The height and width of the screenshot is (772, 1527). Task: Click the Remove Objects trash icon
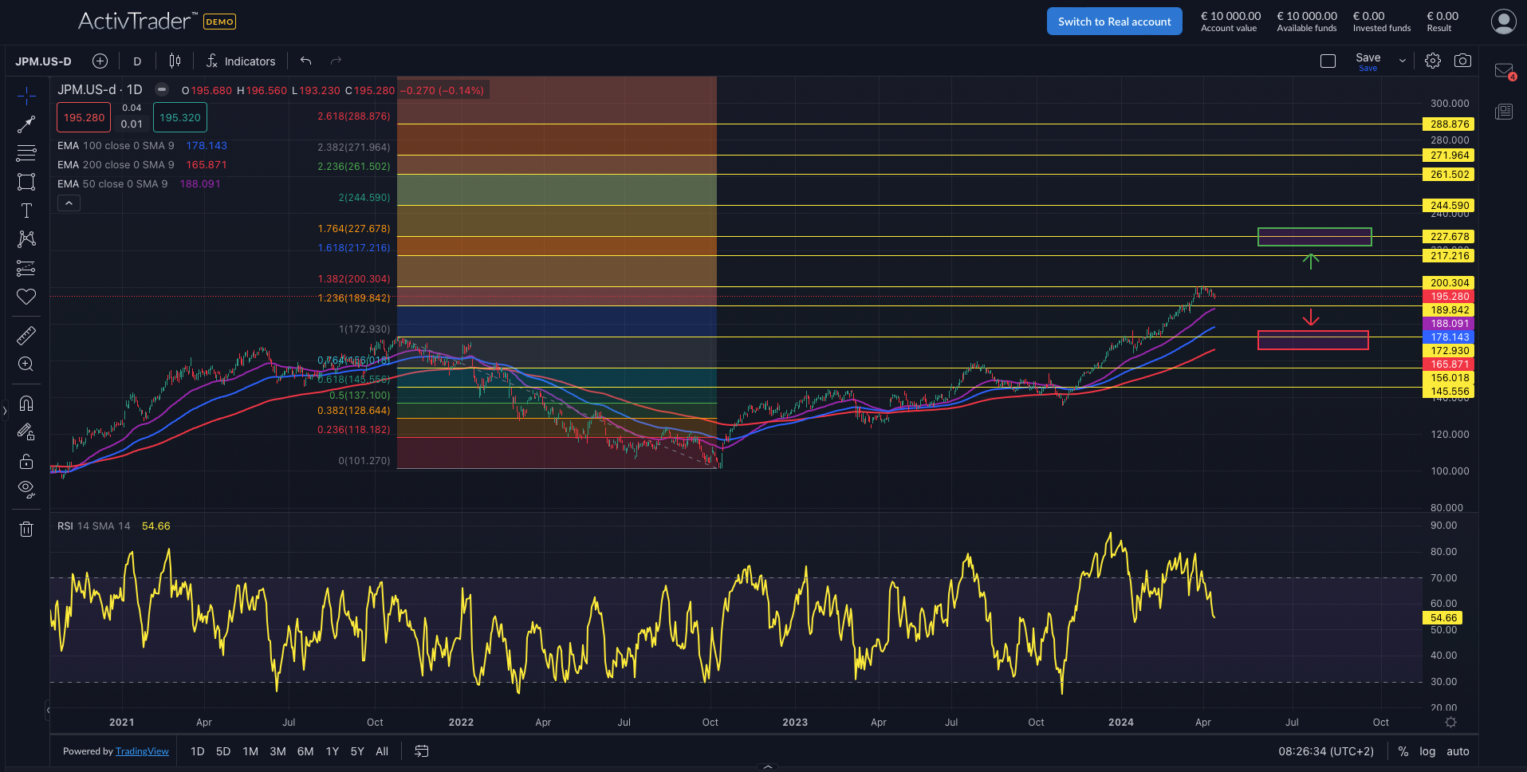coord(26,529)
